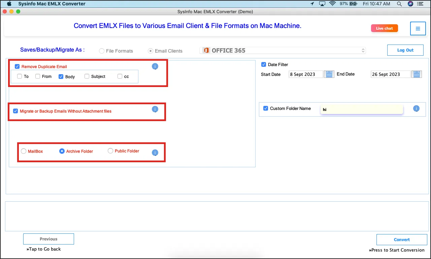Uncheck the Body duplicate criteria box
The width and height of the screenshot is (431, 259).
tap(61, 77)
